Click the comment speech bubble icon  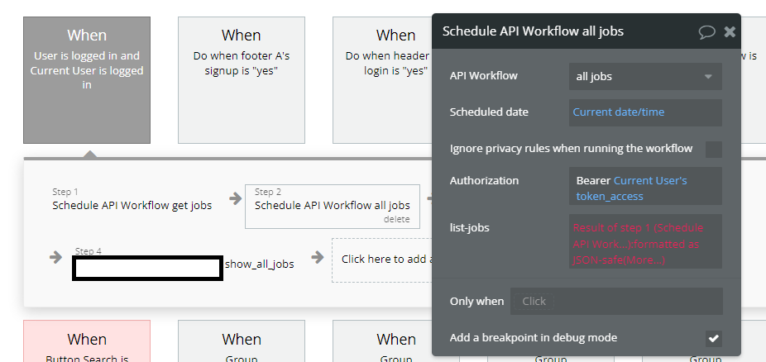[x=706, y=31]
